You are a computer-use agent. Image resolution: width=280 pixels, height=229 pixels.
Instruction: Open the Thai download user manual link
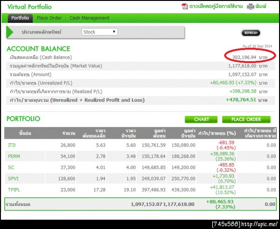(216, 7)
